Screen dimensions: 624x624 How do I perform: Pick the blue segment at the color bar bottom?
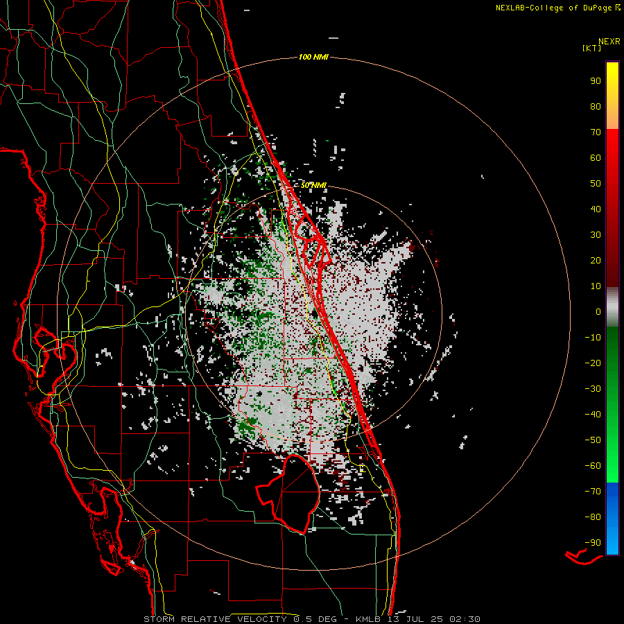coord(612,519)
